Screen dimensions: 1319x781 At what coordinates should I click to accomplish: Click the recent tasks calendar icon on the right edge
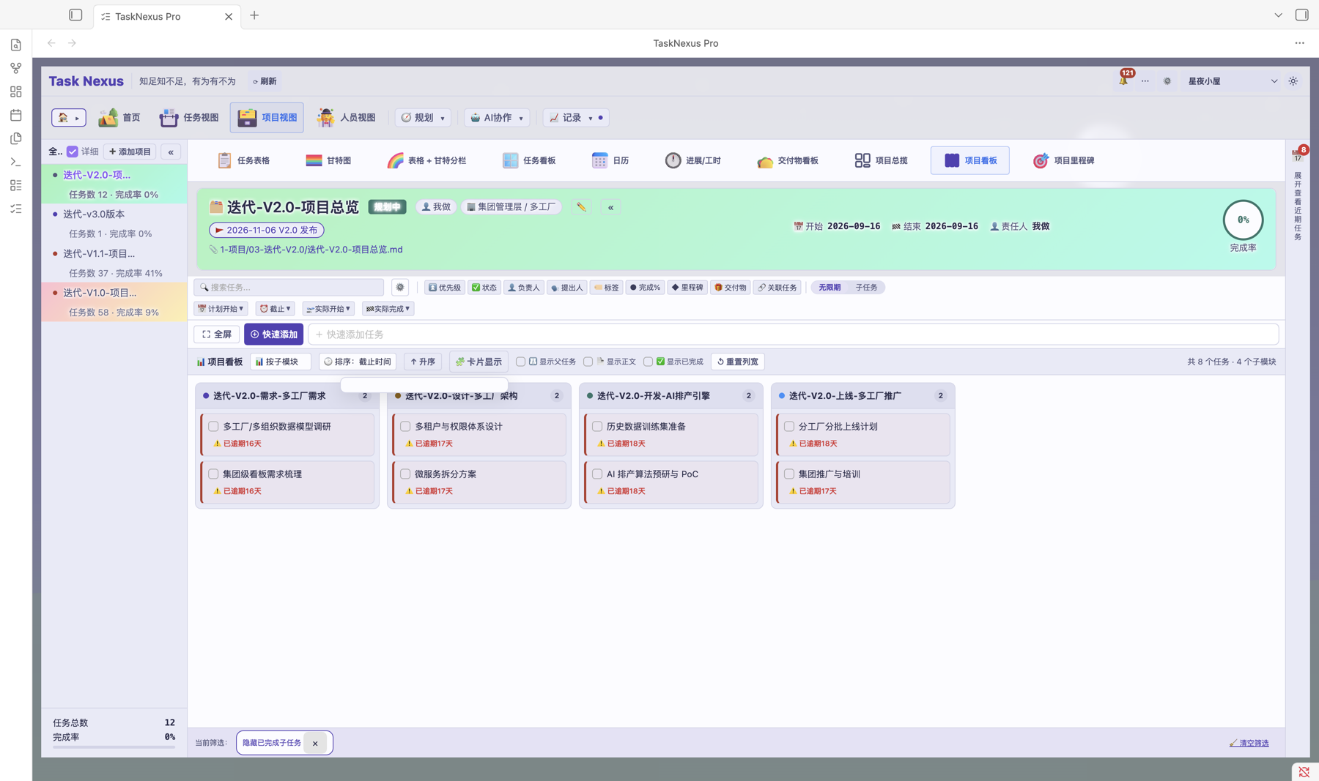[1298, 154]
